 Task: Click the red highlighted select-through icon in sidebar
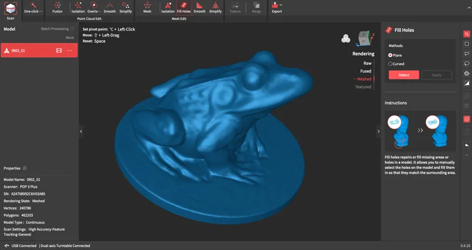pos(467,119)
